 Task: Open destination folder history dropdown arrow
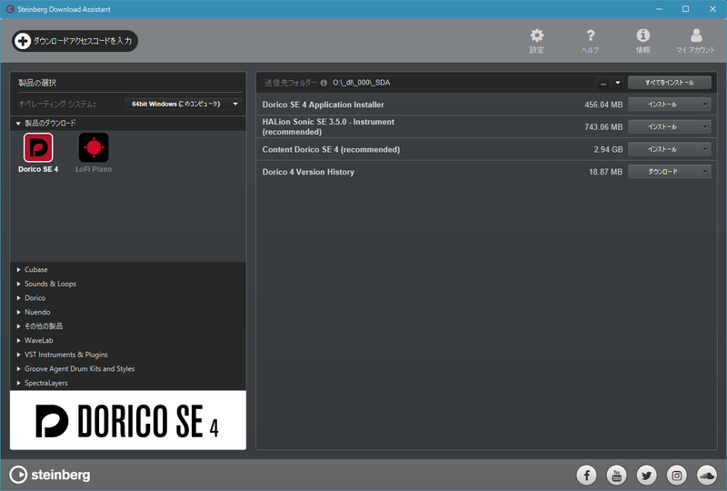618,83
